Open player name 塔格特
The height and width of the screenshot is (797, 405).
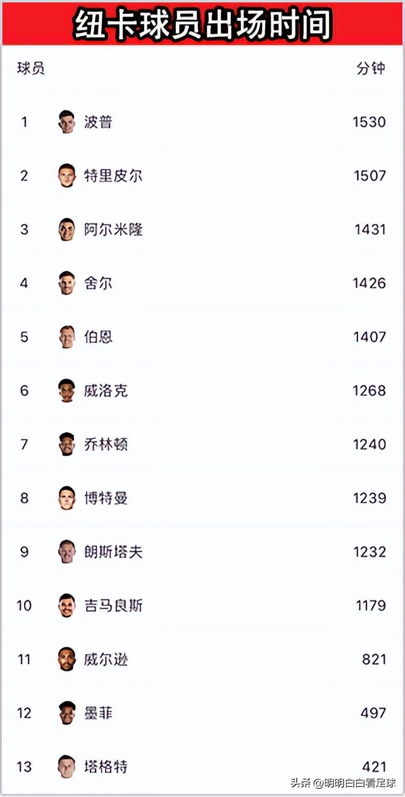pos(106,767)
